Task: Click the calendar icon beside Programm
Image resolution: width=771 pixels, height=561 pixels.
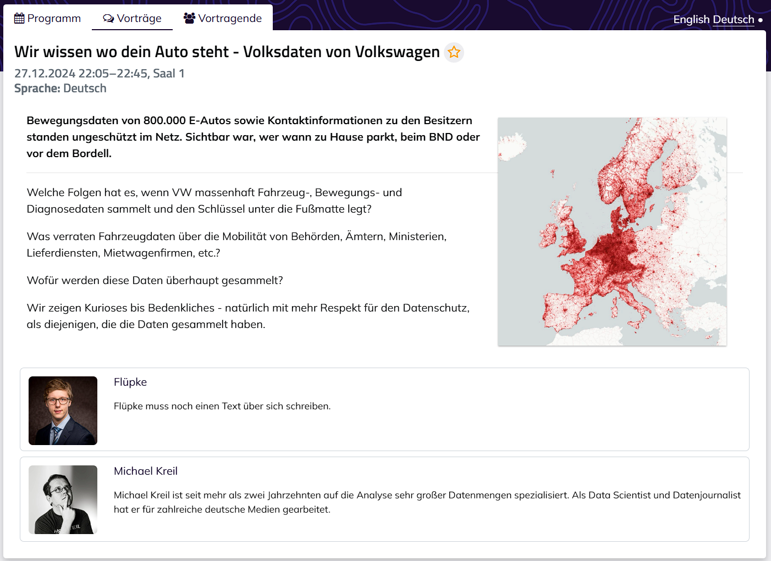Action: click(19, 18)
